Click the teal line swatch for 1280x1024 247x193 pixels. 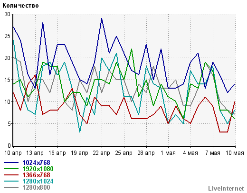tap(11, 181)
